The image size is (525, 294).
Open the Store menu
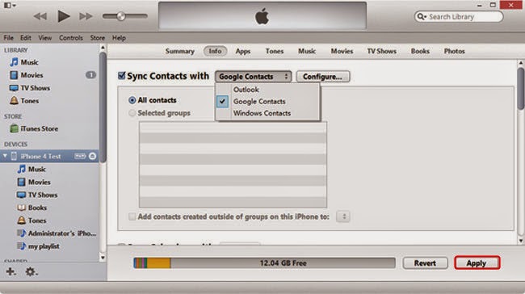tap(98, 38)
